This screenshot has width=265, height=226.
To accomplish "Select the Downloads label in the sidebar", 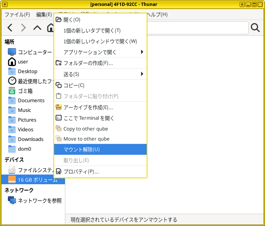I will [31, 139].
